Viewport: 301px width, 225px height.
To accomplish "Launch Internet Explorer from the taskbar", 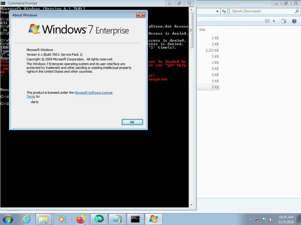I will point(26,219).
